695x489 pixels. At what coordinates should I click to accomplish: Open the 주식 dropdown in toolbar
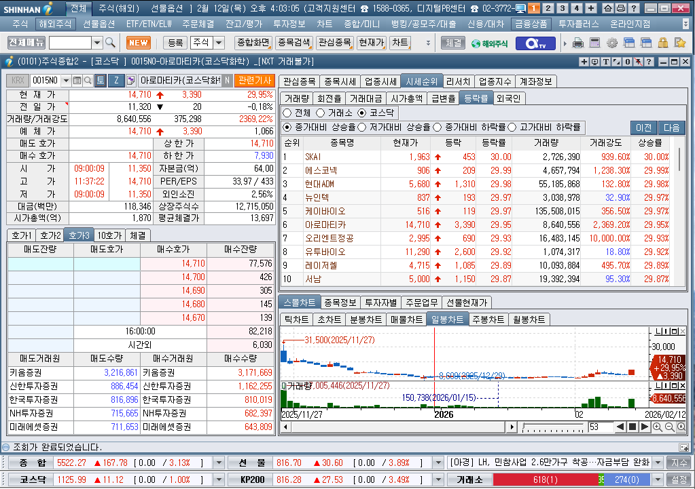[x=219, y=43]
